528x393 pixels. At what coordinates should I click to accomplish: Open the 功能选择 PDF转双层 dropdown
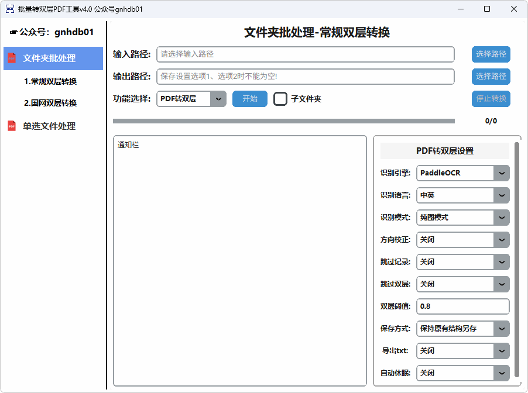coord(191,99)
